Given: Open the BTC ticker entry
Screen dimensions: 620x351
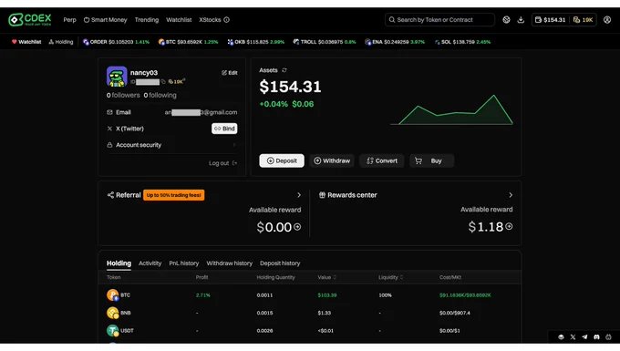Looking at the screenshot, I should click(188, 42).
